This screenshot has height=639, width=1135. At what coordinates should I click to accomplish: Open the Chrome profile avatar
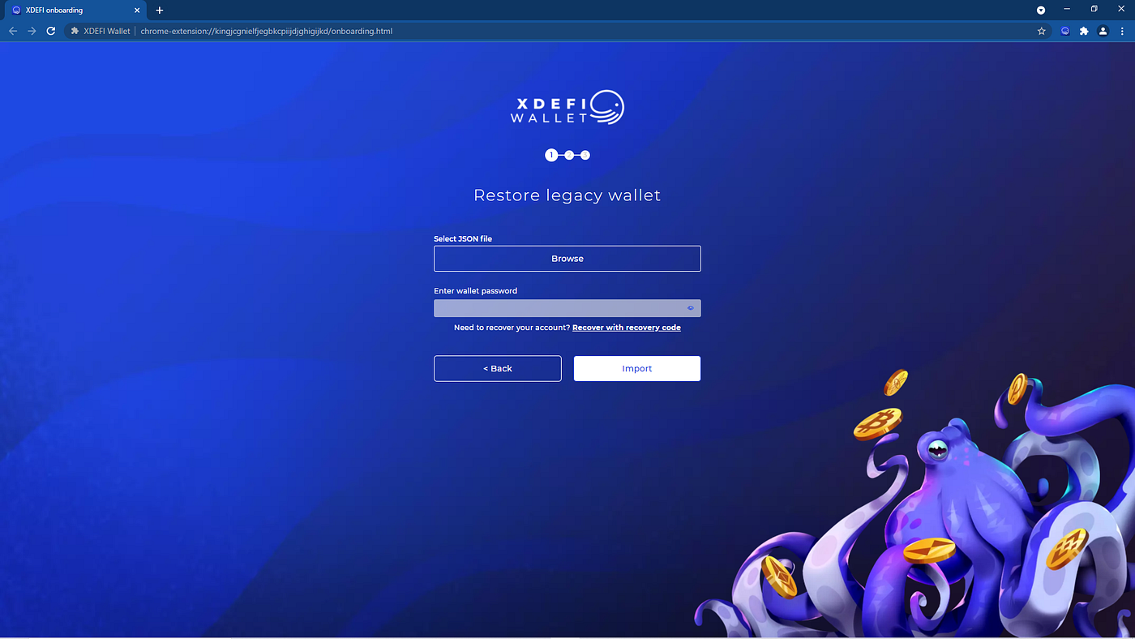(1103, 31)
